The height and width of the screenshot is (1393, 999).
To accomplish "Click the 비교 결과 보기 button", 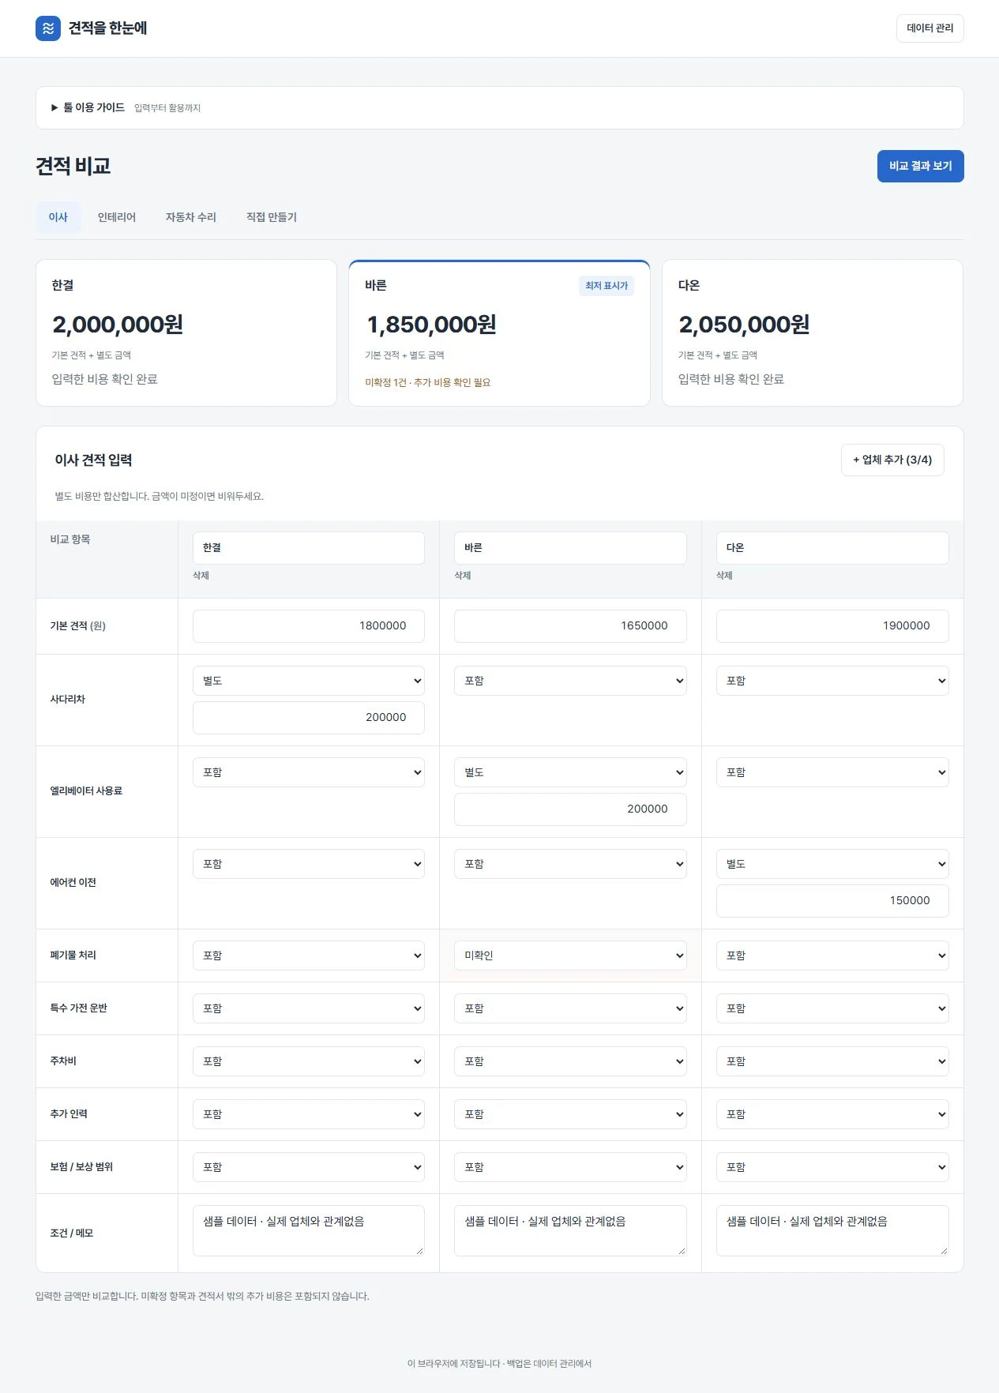I will (920, 166).
